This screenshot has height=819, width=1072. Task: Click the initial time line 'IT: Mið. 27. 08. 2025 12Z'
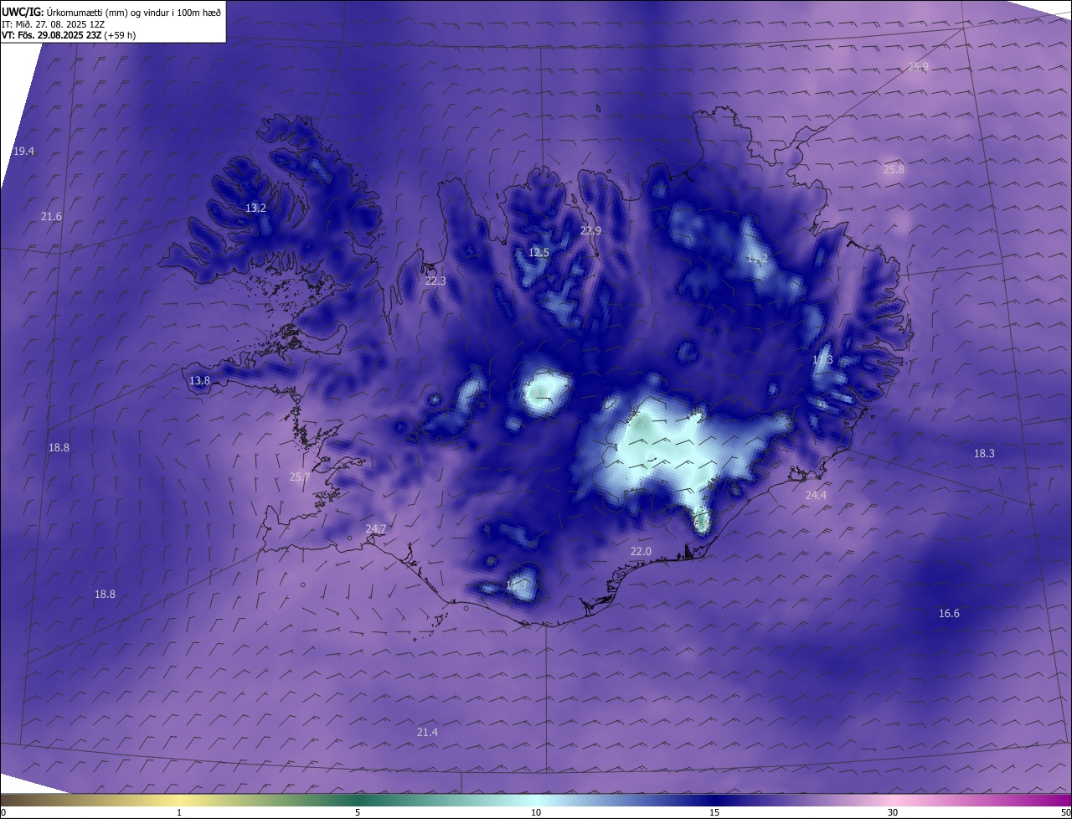[x=53, y=23]
